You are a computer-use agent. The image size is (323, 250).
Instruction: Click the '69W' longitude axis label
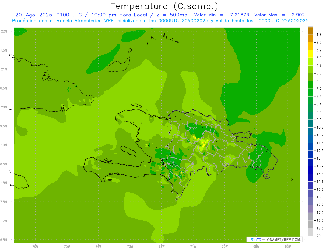tap(256, 246)
